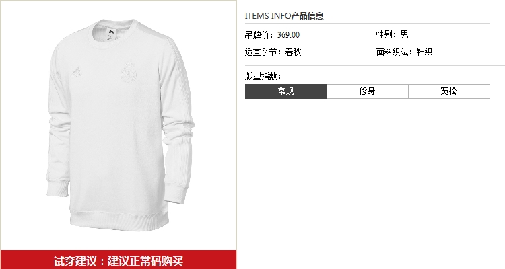Click the brand logo on sweatshirt chest
The image size is (505, 269).
click(77, 71)
